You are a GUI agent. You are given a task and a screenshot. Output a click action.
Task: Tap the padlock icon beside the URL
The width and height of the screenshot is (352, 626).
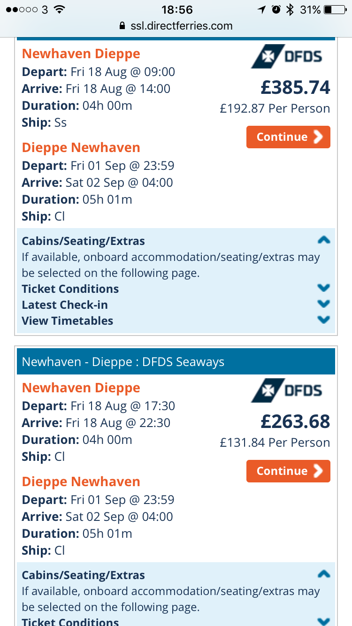click(x=123, y=26)
